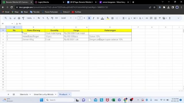The width and height of the screenshot is (184, 103).
Task: Create a filter
Action: (x=160, y=18)
